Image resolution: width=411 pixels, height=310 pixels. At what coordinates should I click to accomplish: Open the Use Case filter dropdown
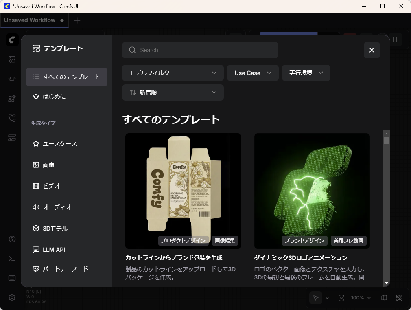tap(252, 73)
